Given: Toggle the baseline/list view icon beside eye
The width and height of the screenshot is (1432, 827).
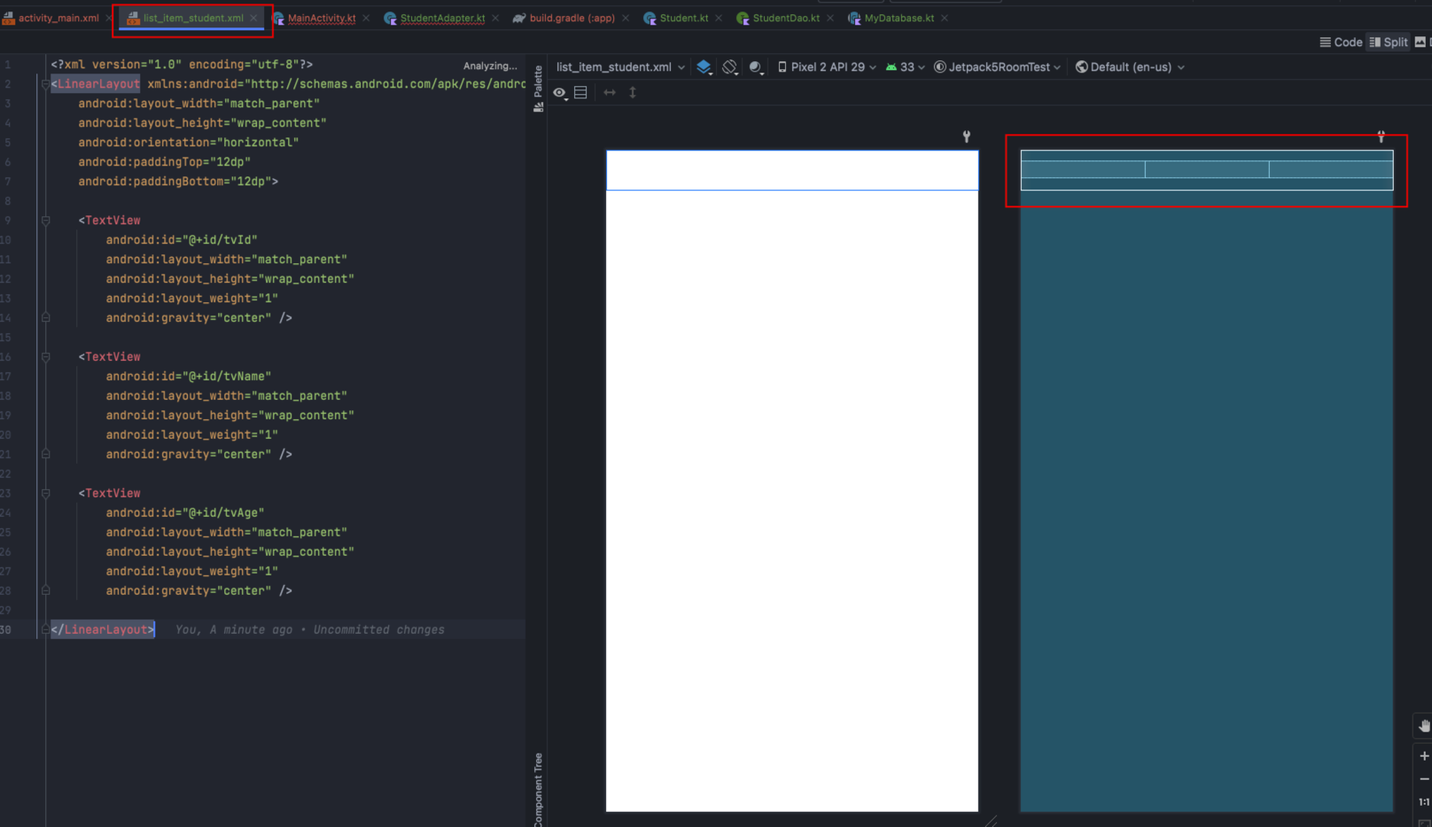Looking at the screenshot, I should 580,92.
